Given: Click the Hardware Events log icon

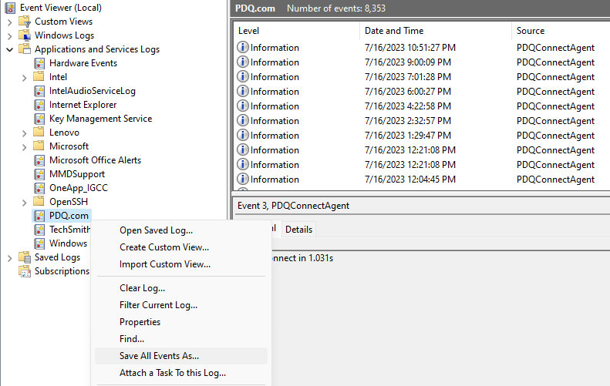Looking at the screenshot, I should point(39,63).
